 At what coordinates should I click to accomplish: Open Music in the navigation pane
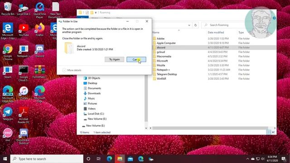pyautogui.click(x=89, y=98)
